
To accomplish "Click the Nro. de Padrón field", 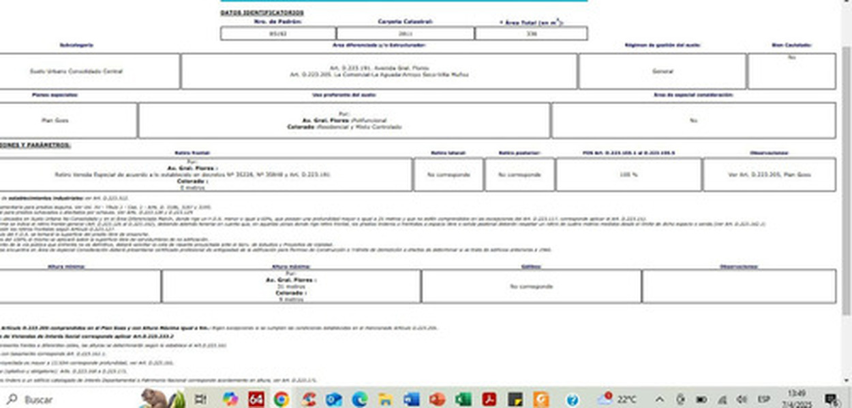I will pyautogui.click(x=277, y=33).
